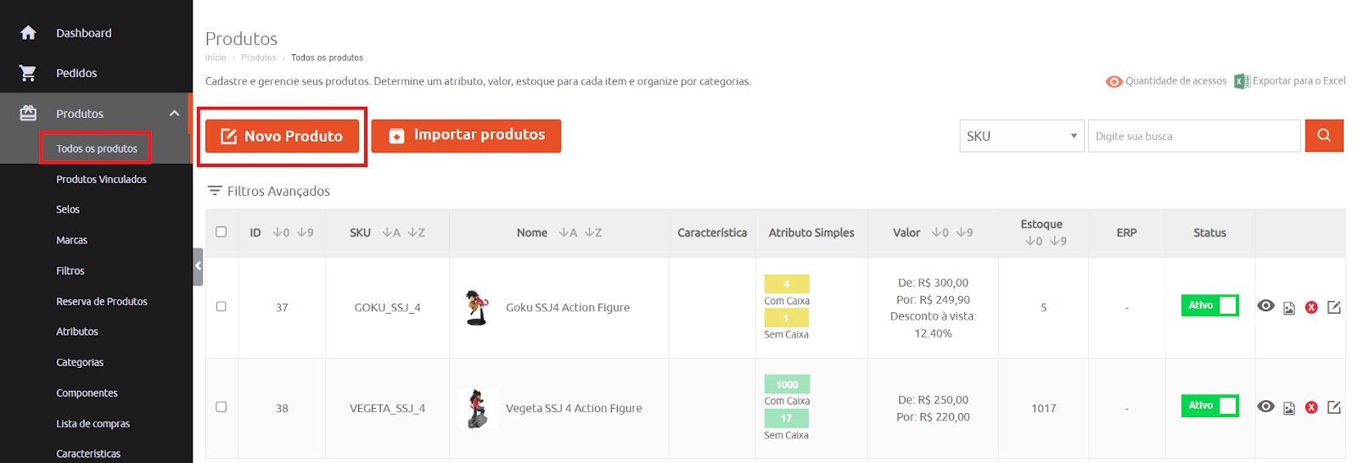Check the checkbox for product ID 38
Viewport: 1358px width, 463px height.
click(222, 407)
